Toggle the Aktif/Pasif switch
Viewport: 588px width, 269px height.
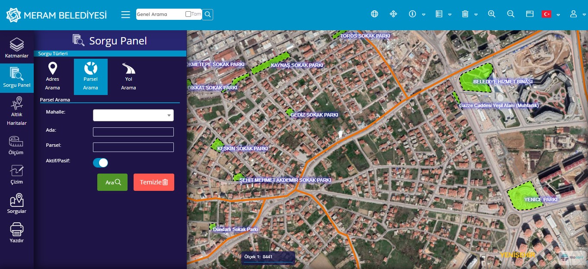click(100, 163)
